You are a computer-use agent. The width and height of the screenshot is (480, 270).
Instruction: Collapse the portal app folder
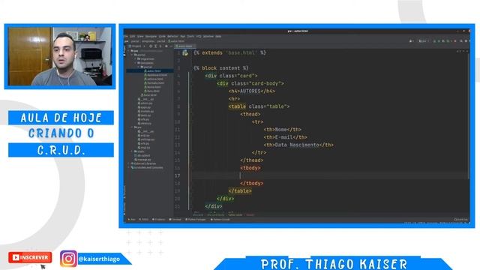[132, 55]
